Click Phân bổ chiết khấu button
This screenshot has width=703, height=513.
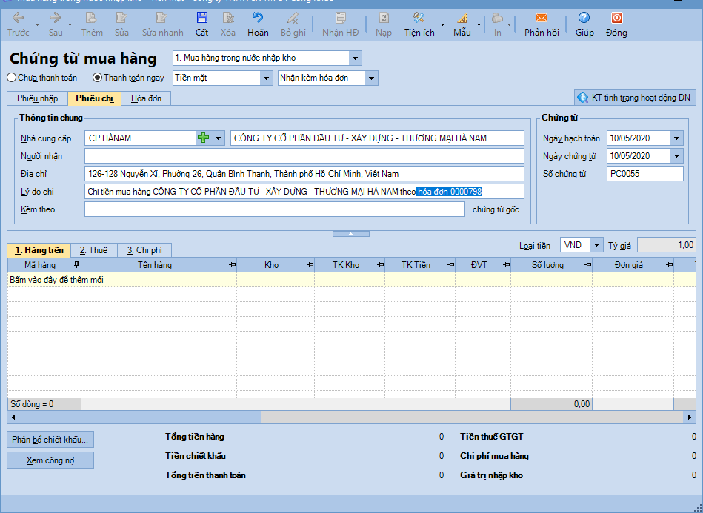point(50,440)
